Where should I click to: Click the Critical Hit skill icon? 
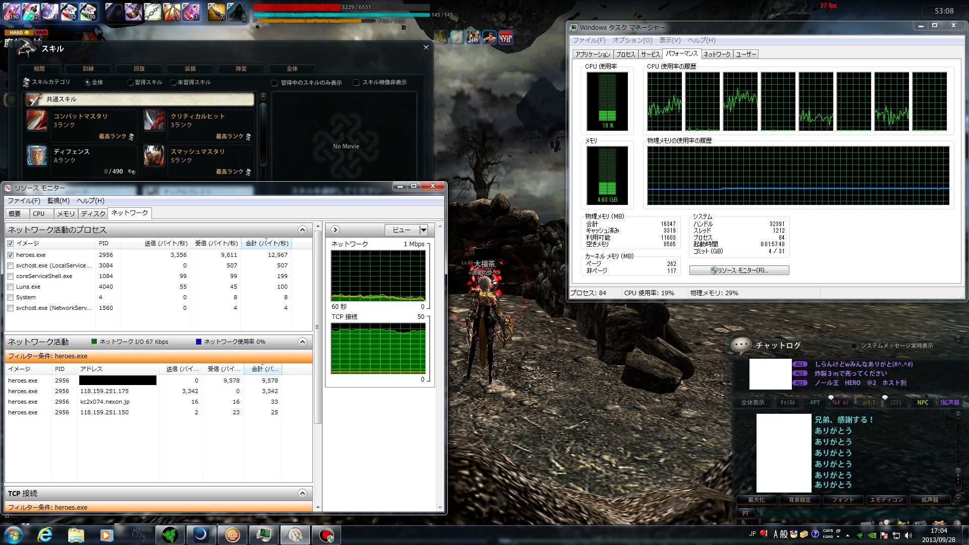click(x=154, y=120)
